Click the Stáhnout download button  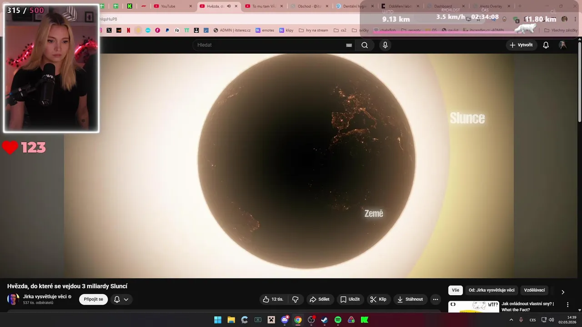tap(410, 299)
